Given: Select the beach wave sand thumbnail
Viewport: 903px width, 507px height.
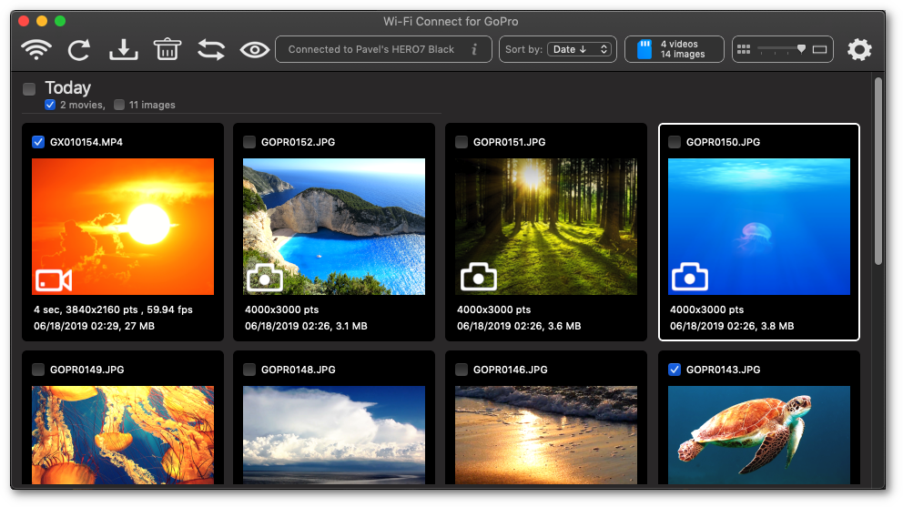Looking at the screenshot, I should (x=546, y=435).
